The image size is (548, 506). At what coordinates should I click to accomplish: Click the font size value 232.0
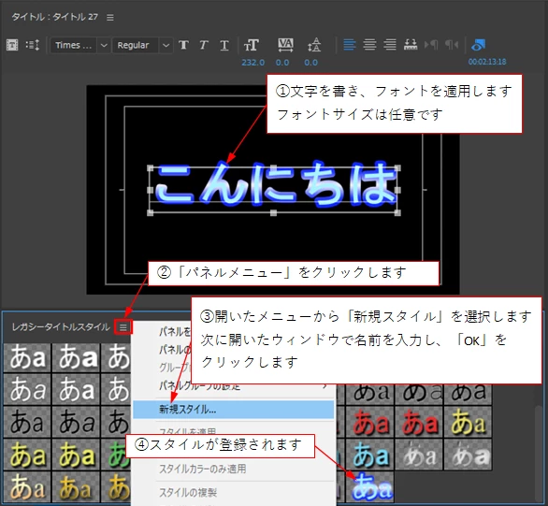coord(253,63)
